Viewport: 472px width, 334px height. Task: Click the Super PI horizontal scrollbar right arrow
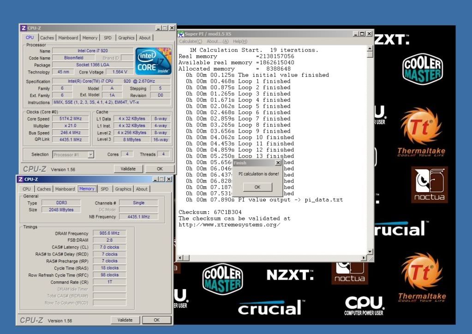pyautogui.click(x=364, y=258)
